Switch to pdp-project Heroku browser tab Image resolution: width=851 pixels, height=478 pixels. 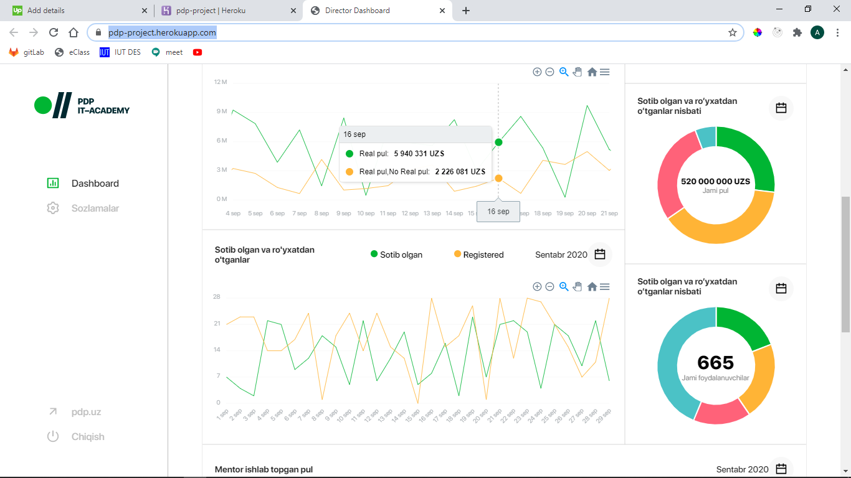click(x=228, y=11)
